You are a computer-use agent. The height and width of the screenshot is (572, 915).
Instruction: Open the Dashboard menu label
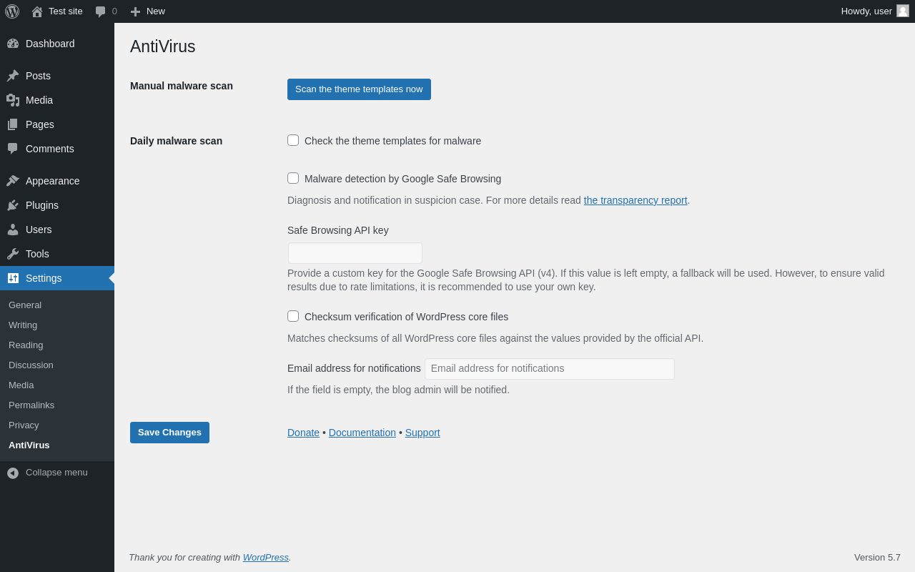click(x=50, y=44)
